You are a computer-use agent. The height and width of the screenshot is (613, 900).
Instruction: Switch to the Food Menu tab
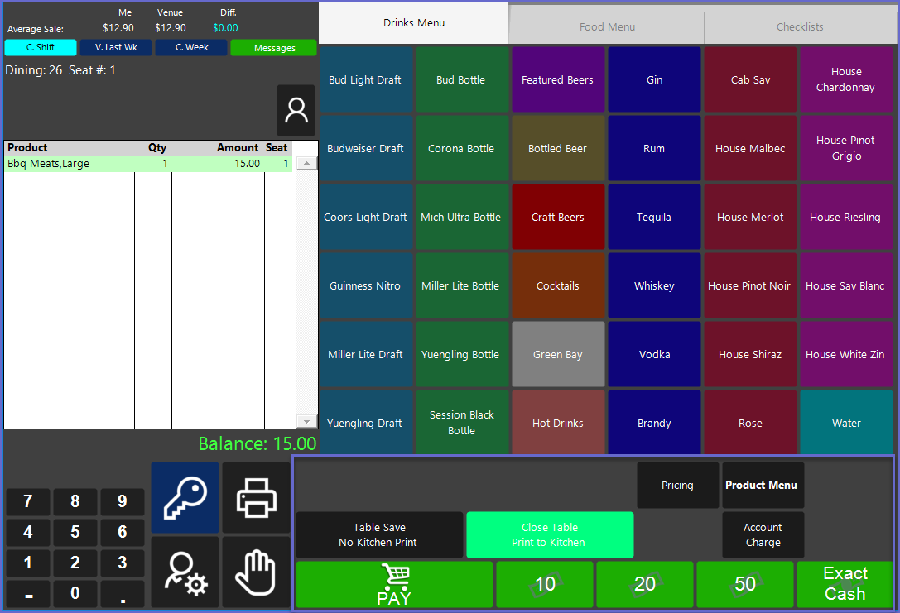[x=607, y=27]
